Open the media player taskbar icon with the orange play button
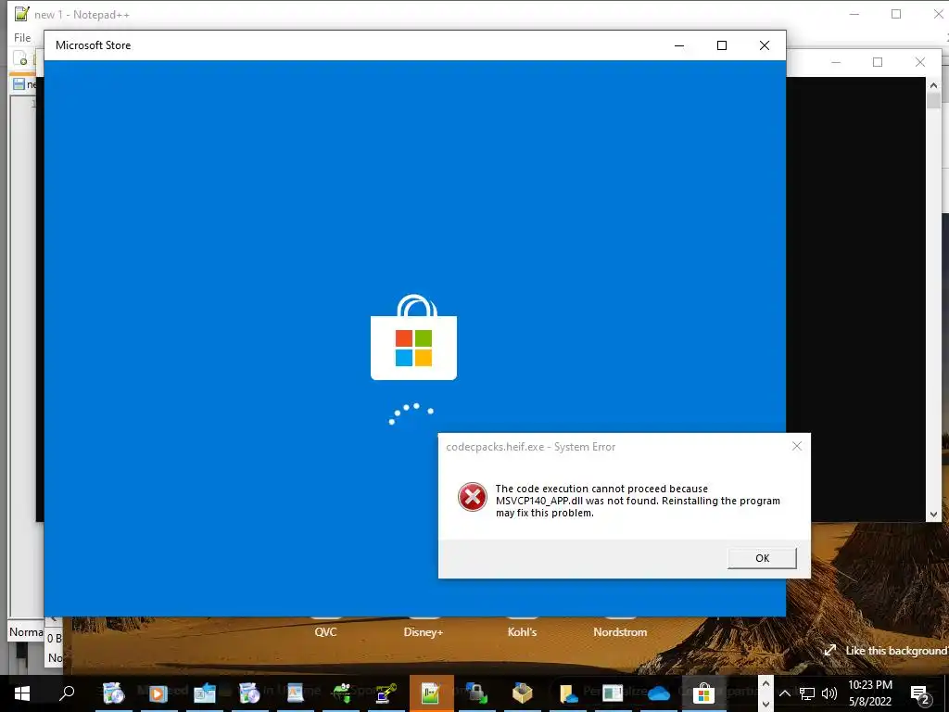 (x=158, y=693)
